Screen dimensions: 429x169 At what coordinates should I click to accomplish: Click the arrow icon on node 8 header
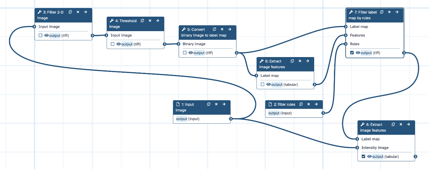(408, 124)
